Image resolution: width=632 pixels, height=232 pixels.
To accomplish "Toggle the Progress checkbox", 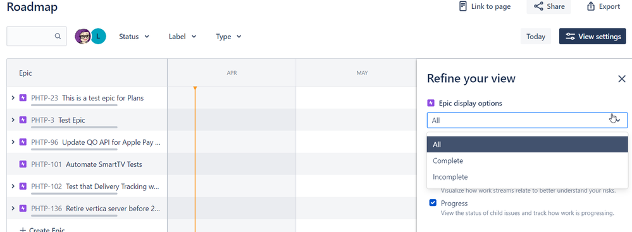I will [433, 202].
